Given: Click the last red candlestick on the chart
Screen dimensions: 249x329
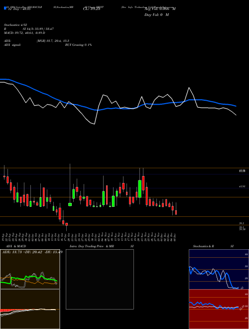Looking at the screenshot, I should (x=176, y=212).
